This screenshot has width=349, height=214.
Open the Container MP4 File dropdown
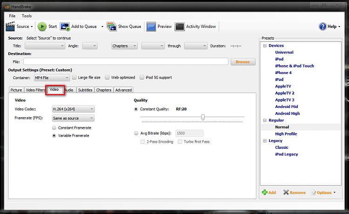point(52,78)
